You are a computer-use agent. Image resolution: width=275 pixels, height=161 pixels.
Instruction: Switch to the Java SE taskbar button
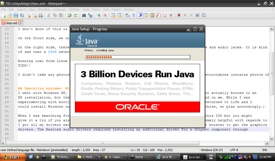click(167, 157)
